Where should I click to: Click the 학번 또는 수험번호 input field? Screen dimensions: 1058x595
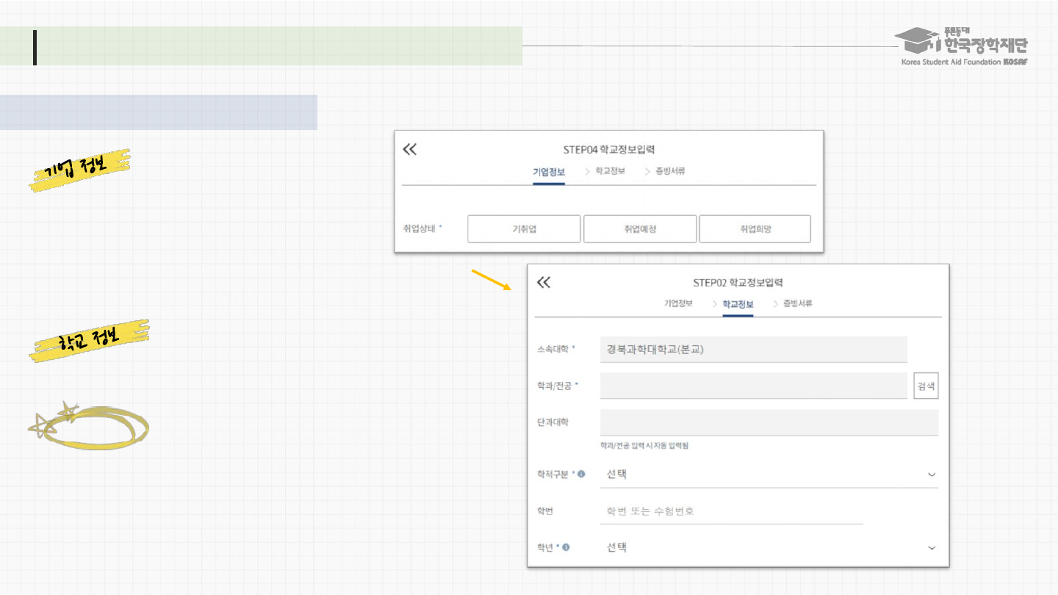pyautogui.click(x=731, y=511)
